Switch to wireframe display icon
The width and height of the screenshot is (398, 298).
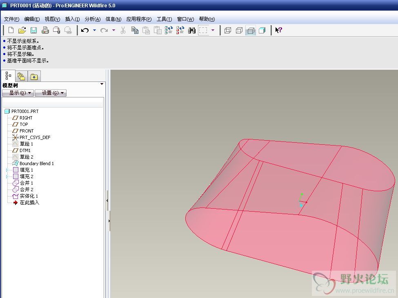pyautogui.click(x=228, y=30)
